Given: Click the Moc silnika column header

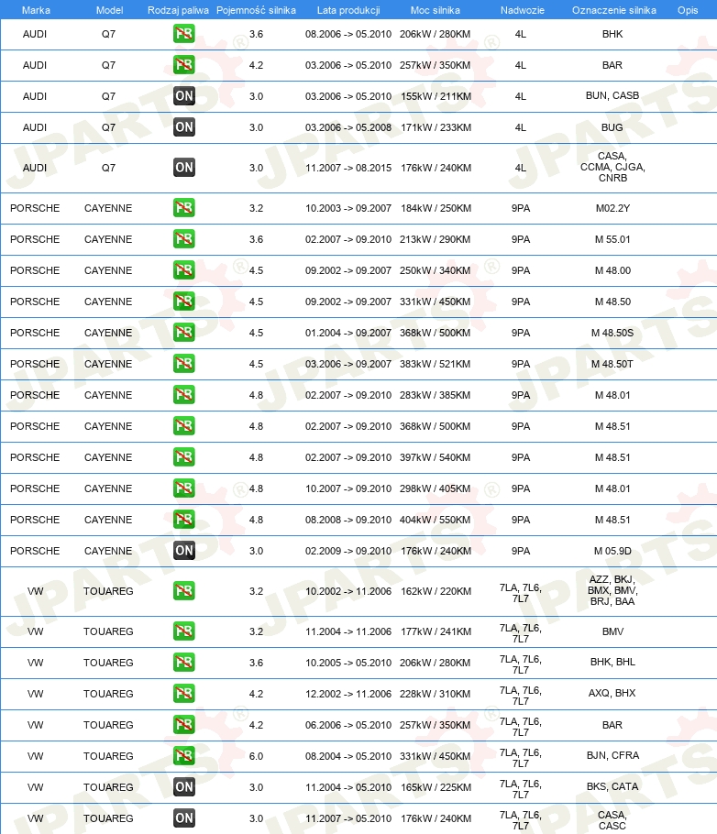Looking at the screenshot, I should [436, 10].
